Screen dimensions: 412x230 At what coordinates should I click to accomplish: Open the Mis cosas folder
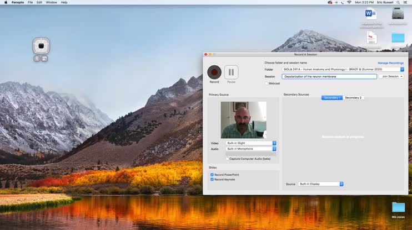click(398, 207)
